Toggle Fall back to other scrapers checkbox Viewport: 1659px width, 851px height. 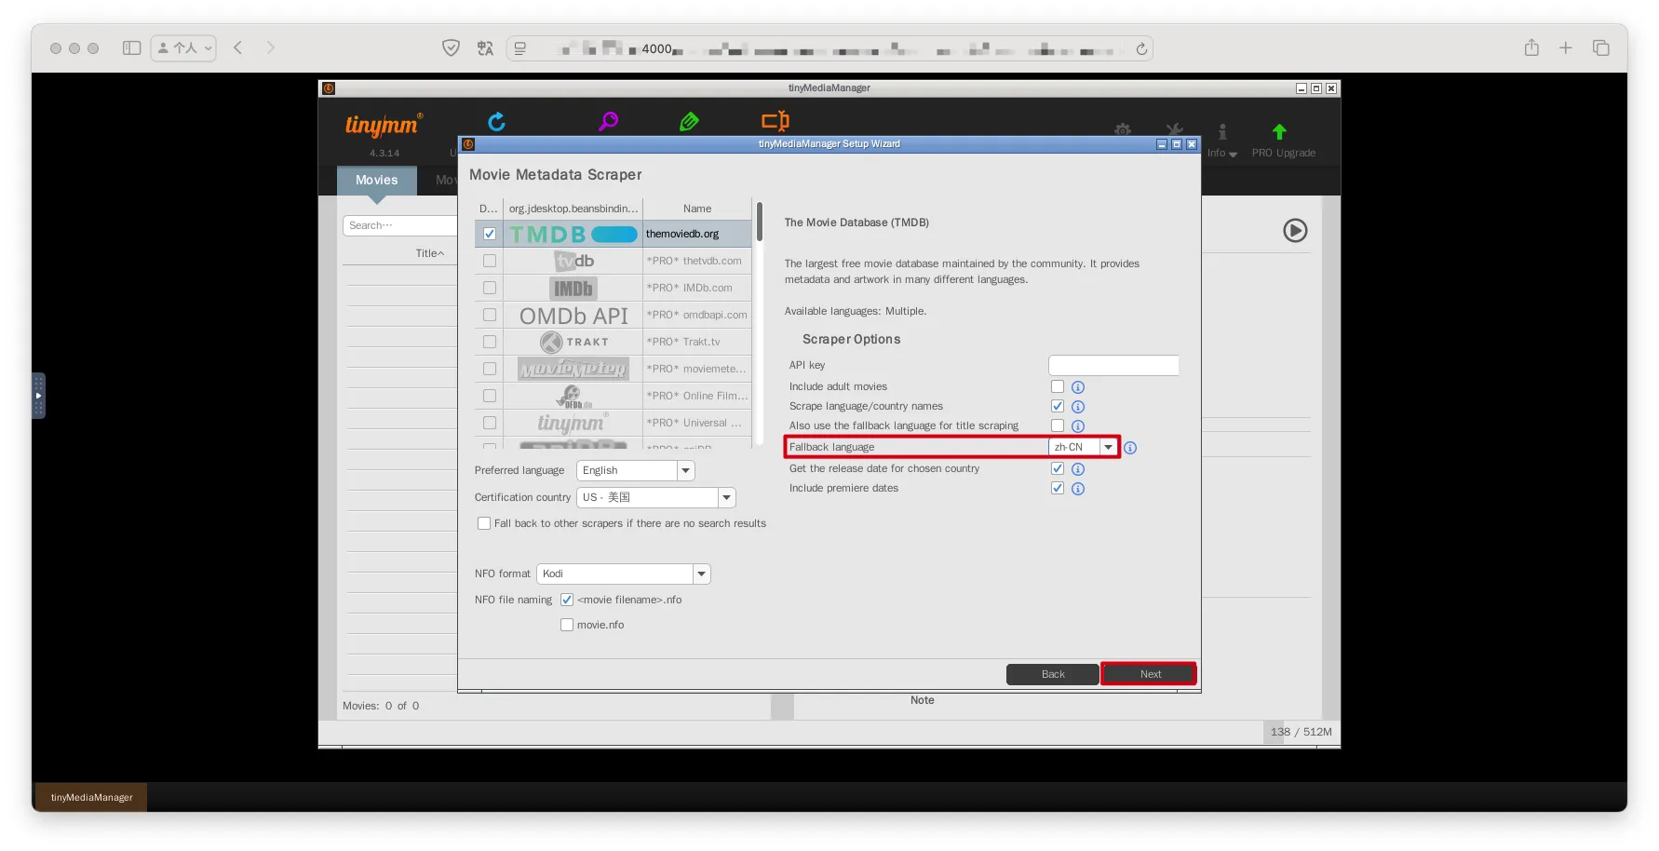[x=484, y=523]
